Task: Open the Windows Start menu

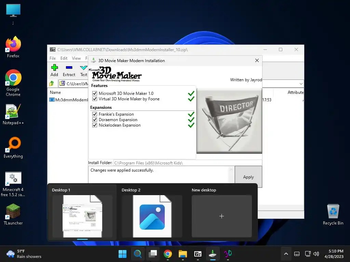Action: [x=122, y=254]
